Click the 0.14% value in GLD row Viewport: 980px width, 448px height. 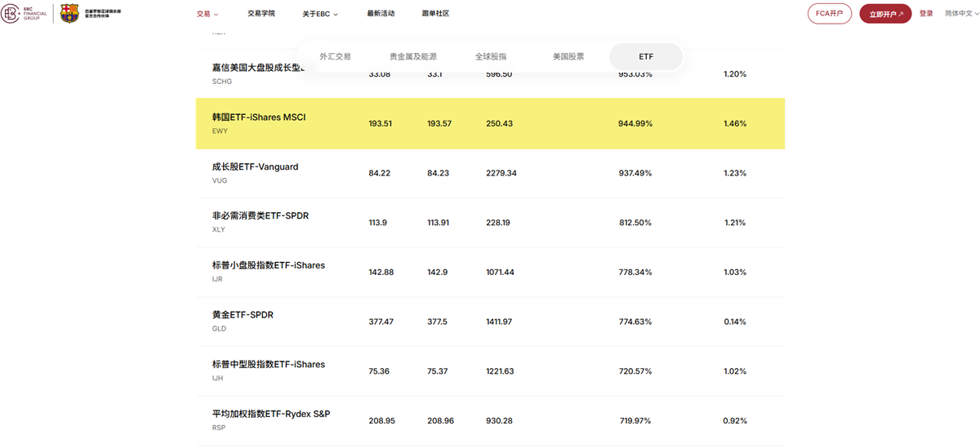pos(735,322)
